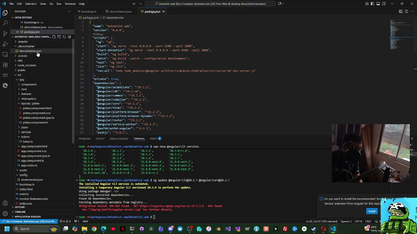Click New File icon in explorer header
The width and height of the screenshot is (417, 234).
pyautogui.click(x=54, y=37)
